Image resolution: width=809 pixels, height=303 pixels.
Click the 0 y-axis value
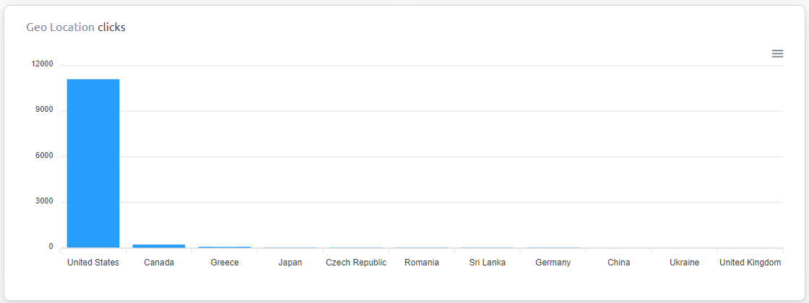(x=51, y=247)
